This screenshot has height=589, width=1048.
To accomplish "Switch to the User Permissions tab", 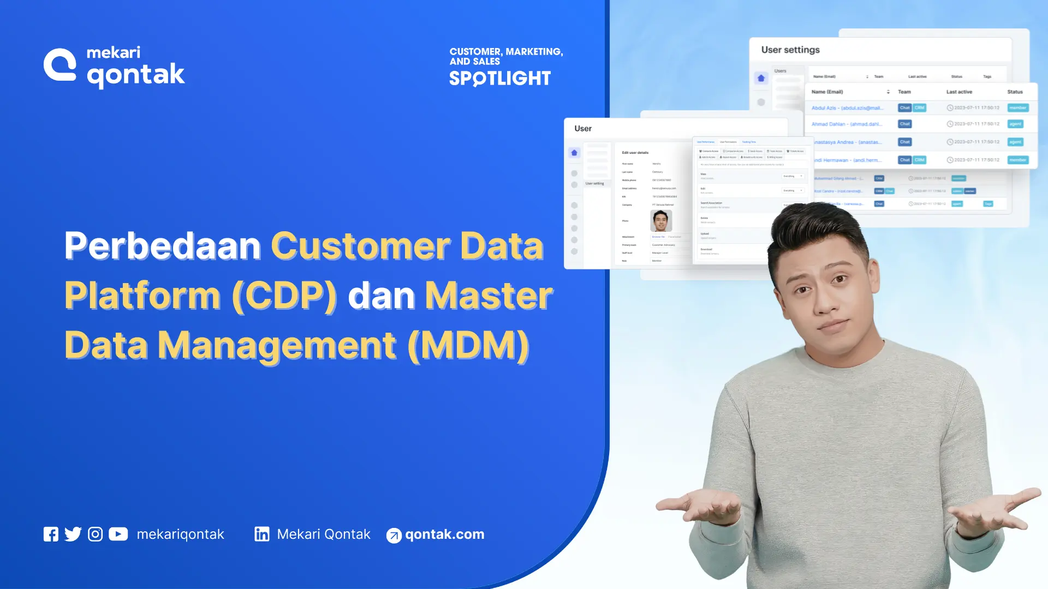I will 728,142.
